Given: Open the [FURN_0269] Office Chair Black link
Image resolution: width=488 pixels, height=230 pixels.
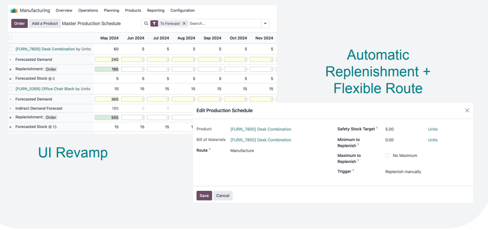Looking at the screenshot, I should click(x=45, y=88).
